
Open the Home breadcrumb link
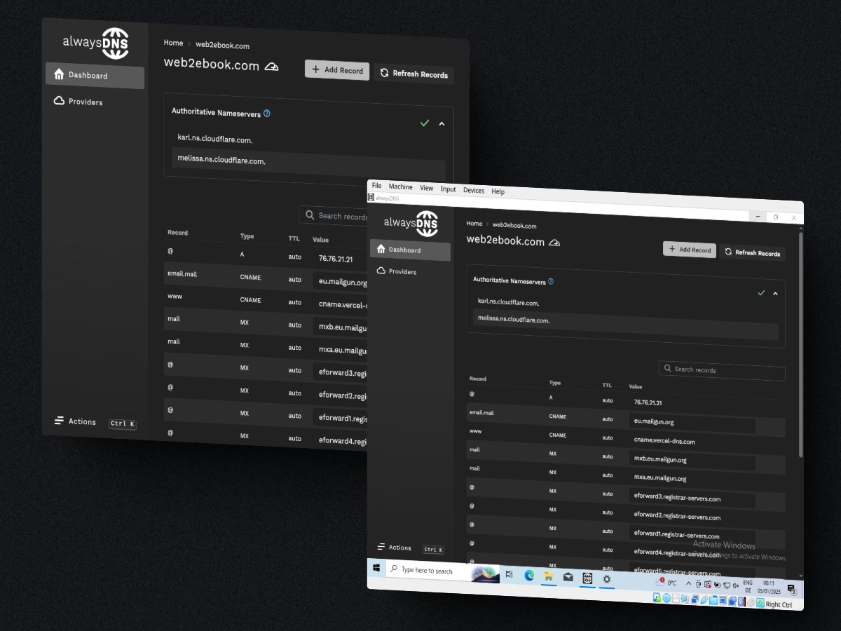tap(474, 224)
